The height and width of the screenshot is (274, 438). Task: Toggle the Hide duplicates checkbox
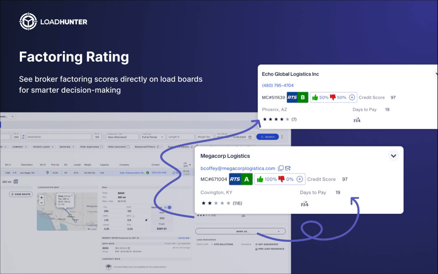(x=101, y=147)
